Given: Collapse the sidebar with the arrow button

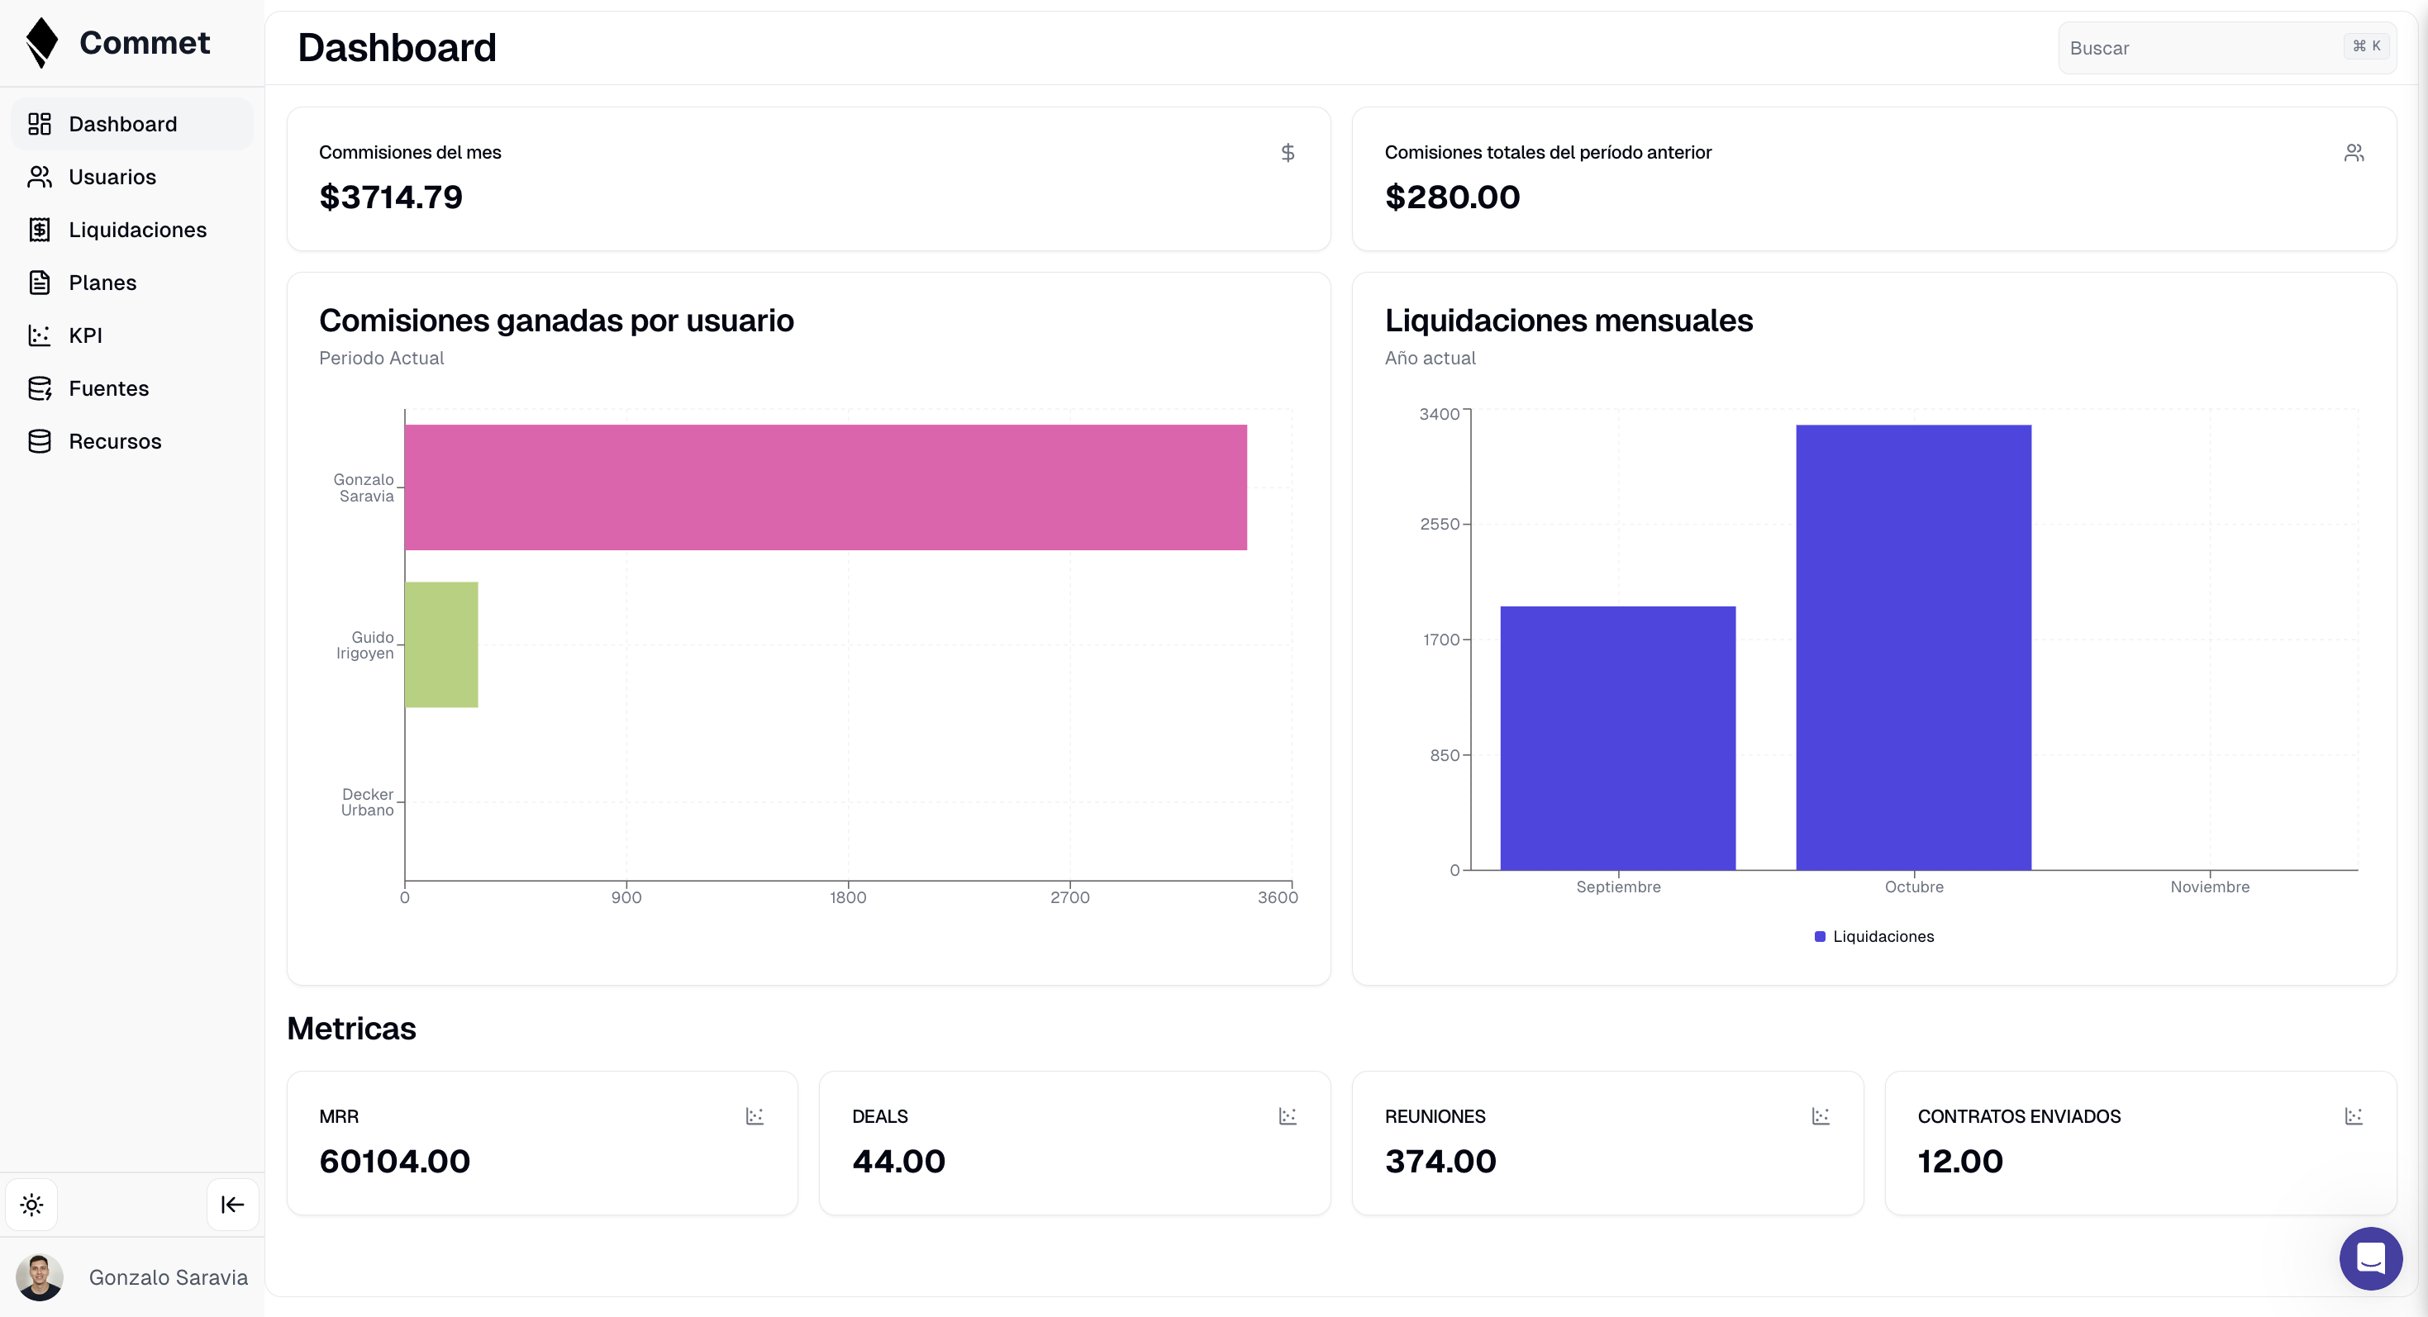Looking at the screenshot, I should pos(232,1204).
